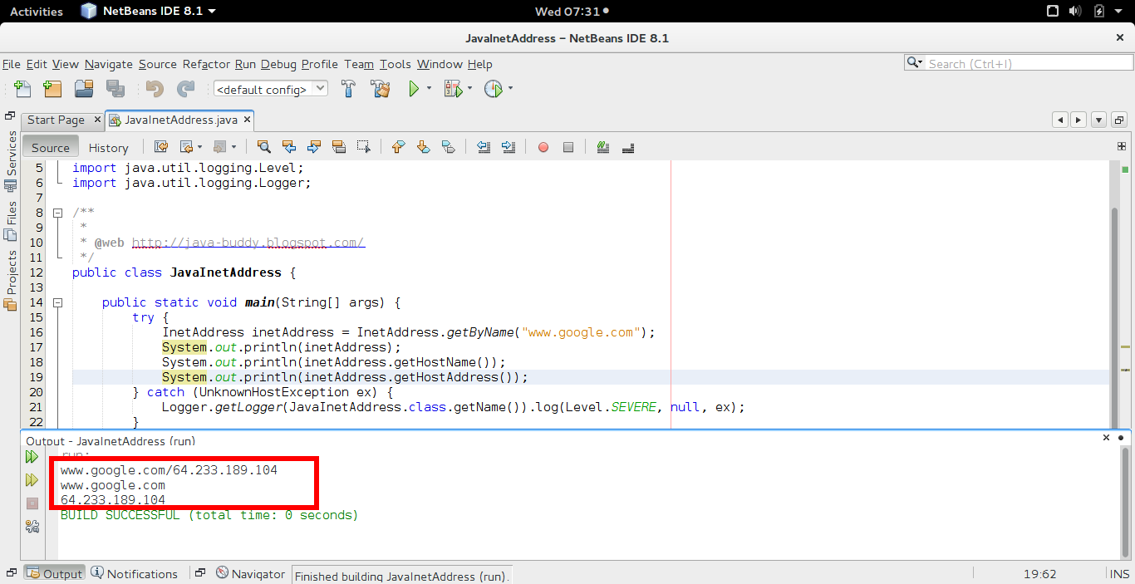1135x584 pixels.
Task: Click Find Next Occurrence icon
Action: point(314,147)
